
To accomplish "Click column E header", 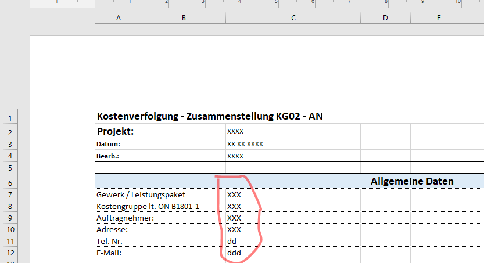I will tap(439, 18).
